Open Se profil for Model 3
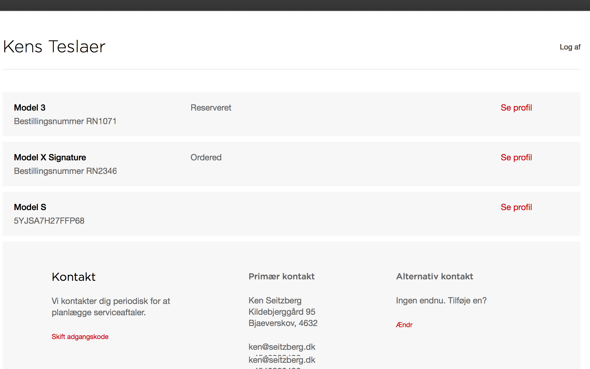The height and width of the screenshot is (369, 590). [516, 108]
